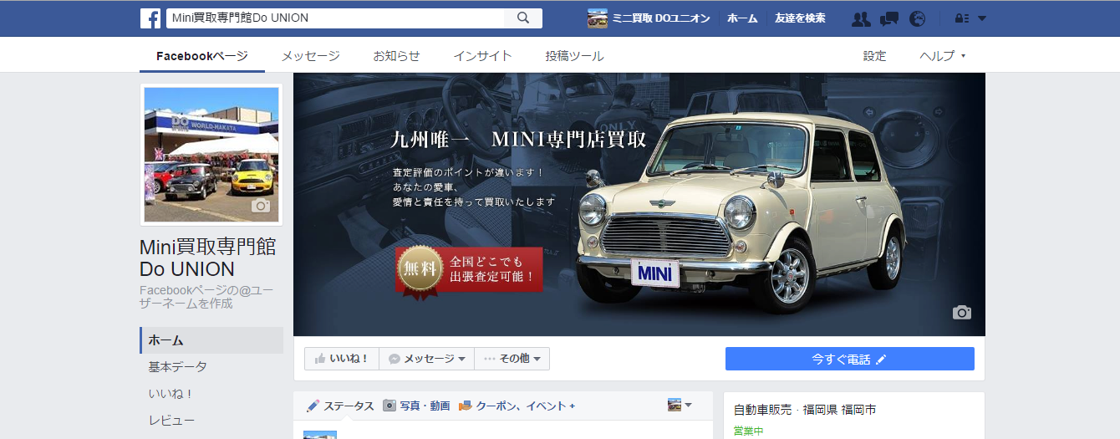Click the cover photo camera icon

[962, 313]
